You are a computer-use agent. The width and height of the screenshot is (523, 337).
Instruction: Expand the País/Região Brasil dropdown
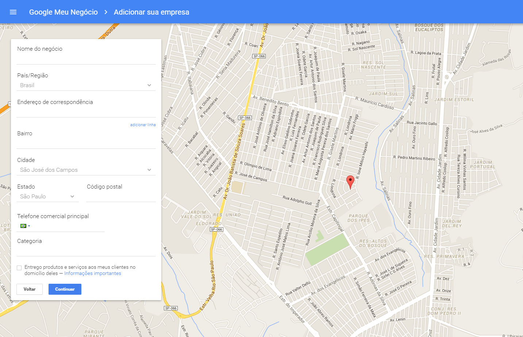tap(86, 85)
